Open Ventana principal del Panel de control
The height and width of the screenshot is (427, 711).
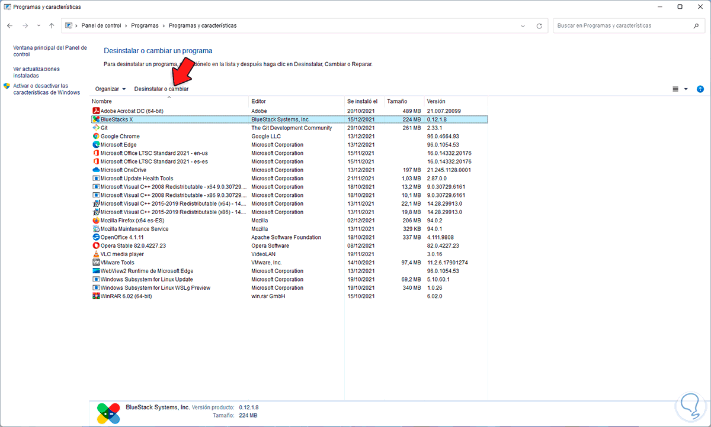click(50, 51)
